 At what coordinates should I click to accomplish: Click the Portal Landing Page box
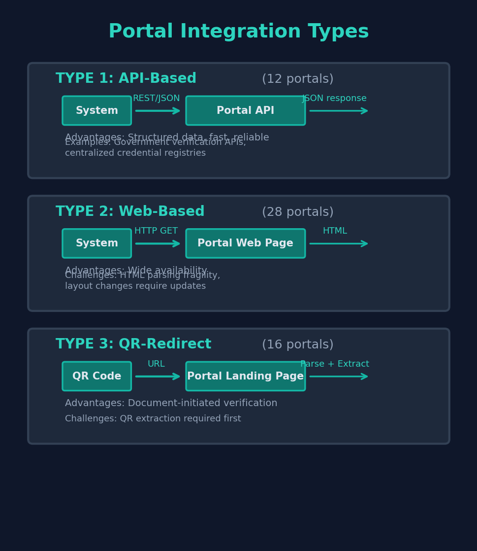245,377
